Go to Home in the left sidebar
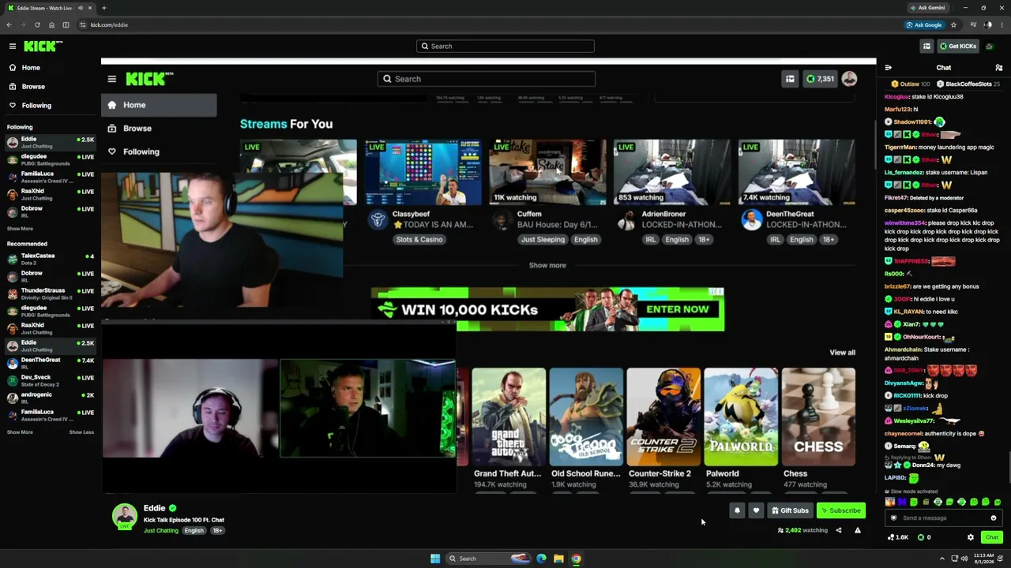Image resolution: width=1011 pixels, height=568 pixels. pos(31,68)
